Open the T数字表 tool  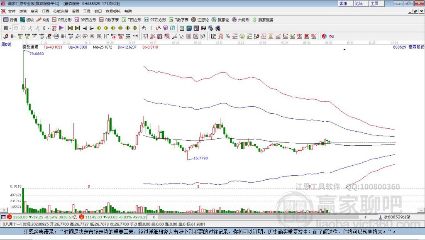(x=178, y=20)
